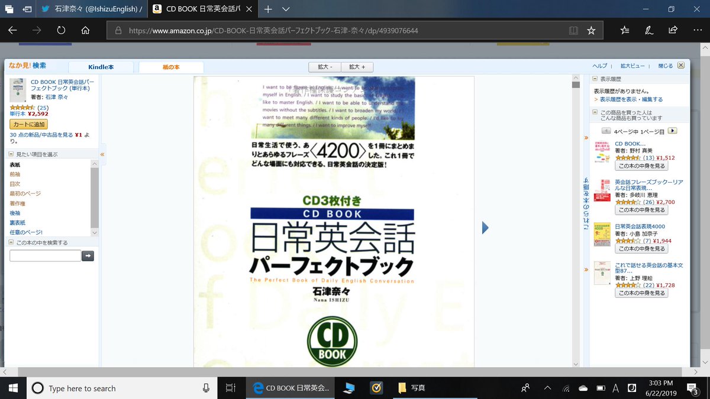Screen dimensions: 710x399
Task: Show next recommendations page arrow
Action: coord(673,131)
